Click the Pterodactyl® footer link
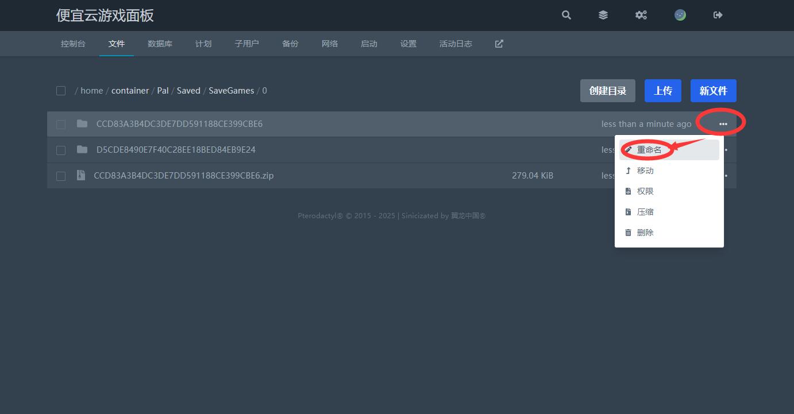Screen dimensions: 794x414 click(x=321, y=216)
